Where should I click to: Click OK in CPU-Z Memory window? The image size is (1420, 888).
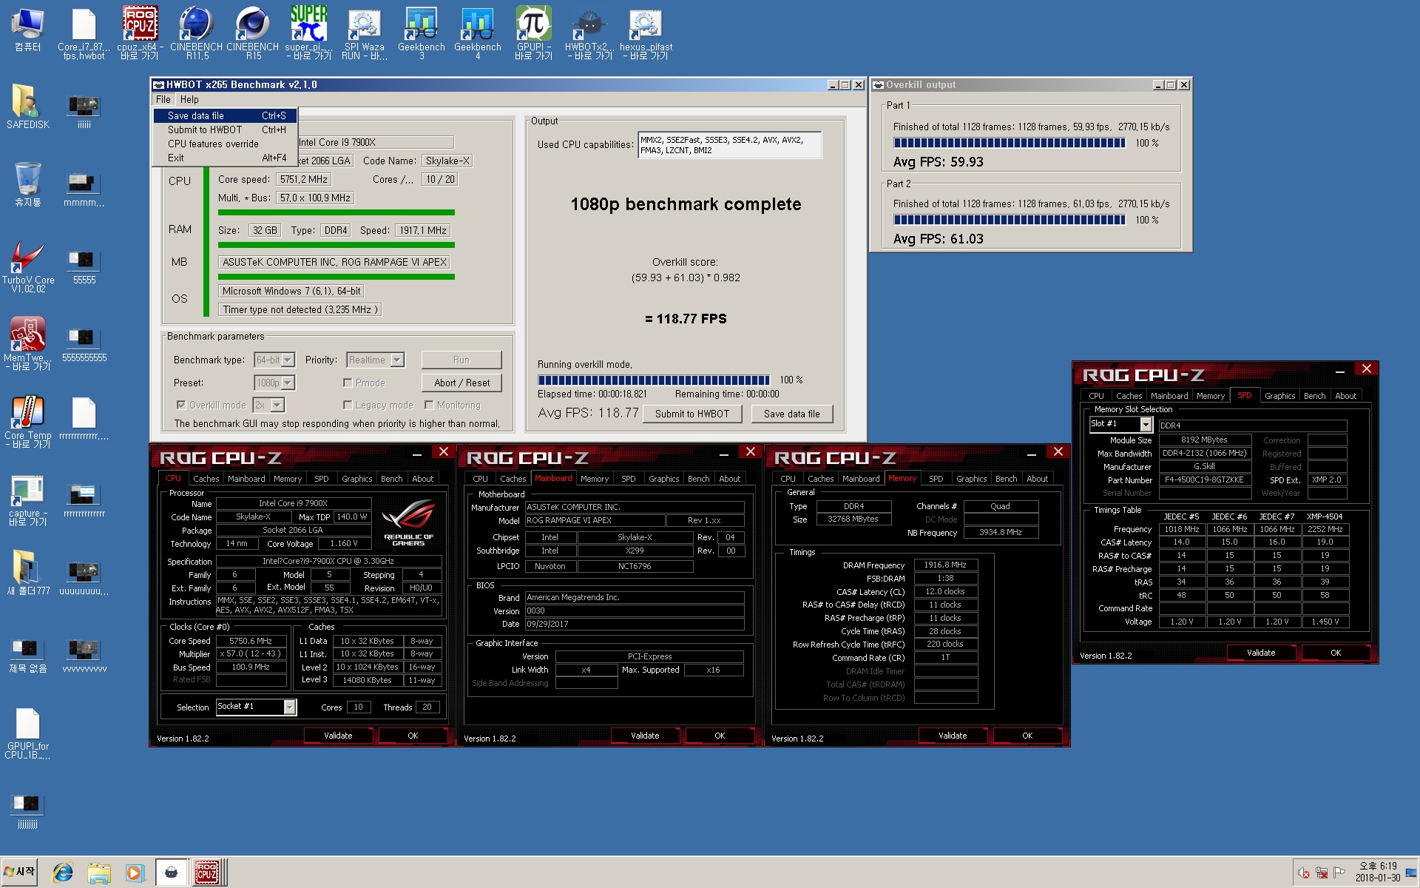click(x=1027, y=736)
